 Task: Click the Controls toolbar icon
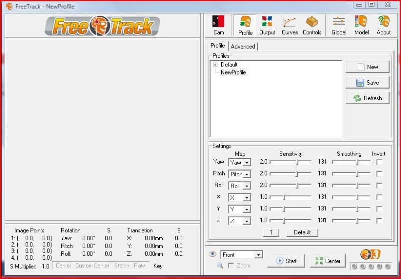pos(312,25)
